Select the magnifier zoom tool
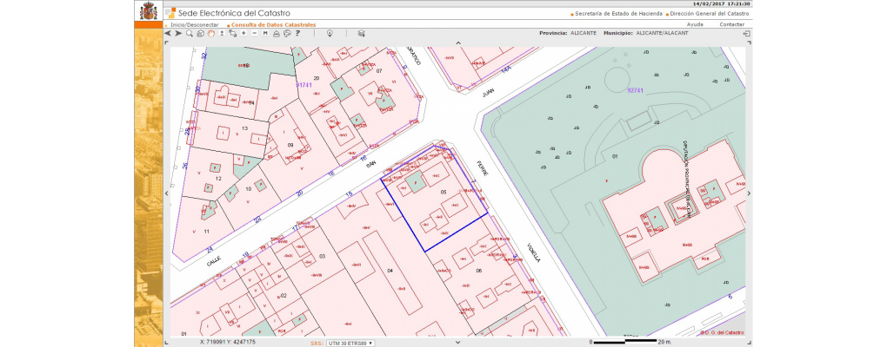The width and height of the screenshot is (887, 347). click(189, 33)
